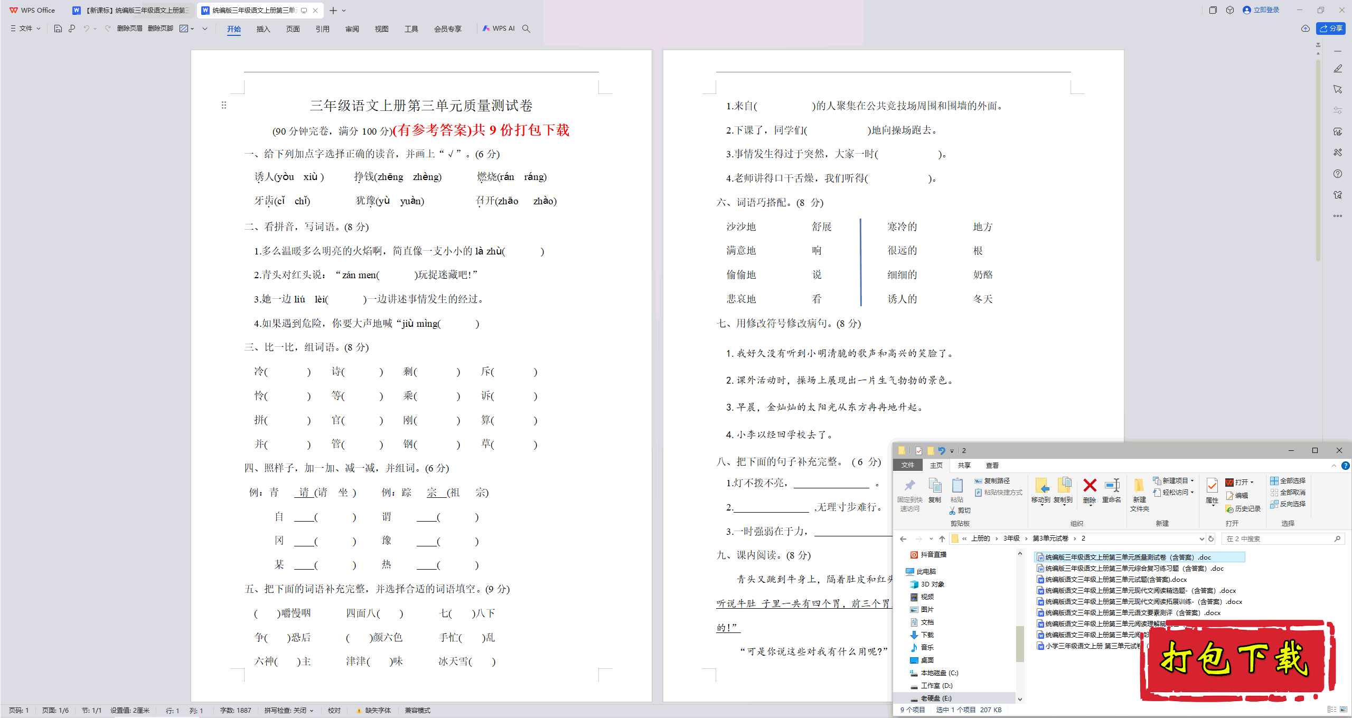This screenshot has width=1352, height=718.
Task: Click the cube icon in WPS title bar
Action: click(x=1230, y=10)
